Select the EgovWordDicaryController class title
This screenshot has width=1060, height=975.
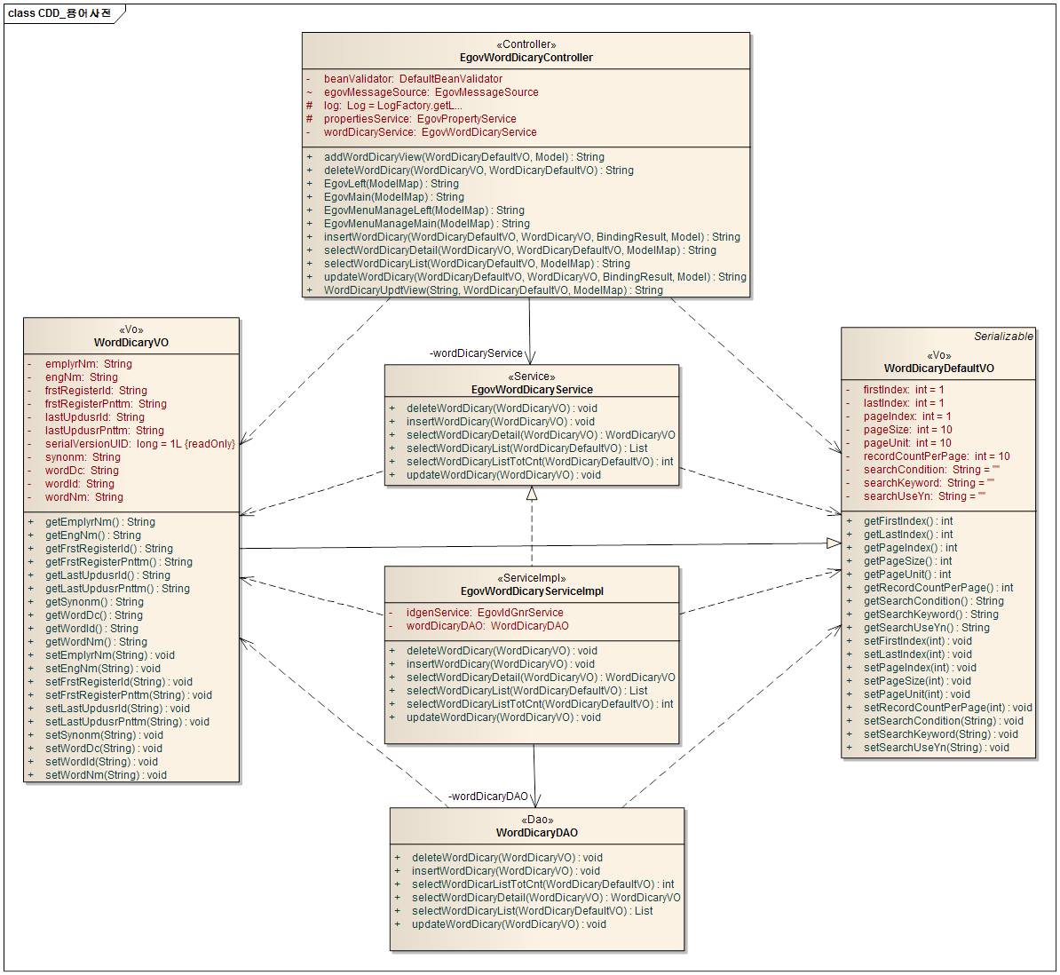click(x=526, y=58)
